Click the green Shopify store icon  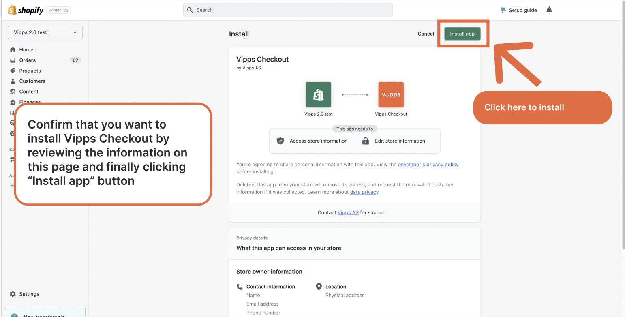point(318,95)
